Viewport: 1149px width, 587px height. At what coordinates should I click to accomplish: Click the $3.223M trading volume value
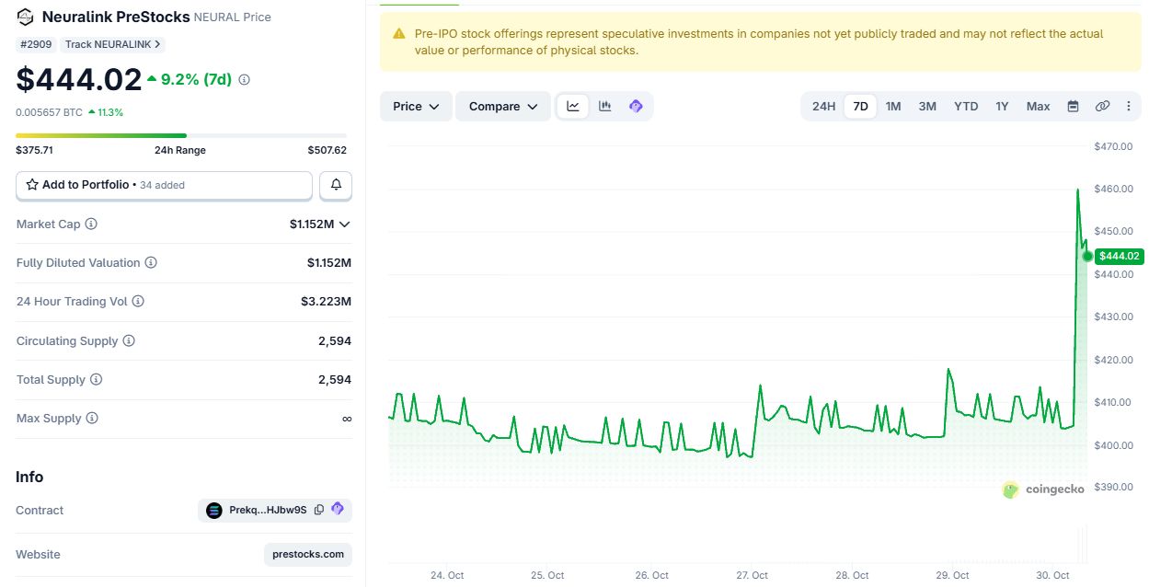[326, 302]
